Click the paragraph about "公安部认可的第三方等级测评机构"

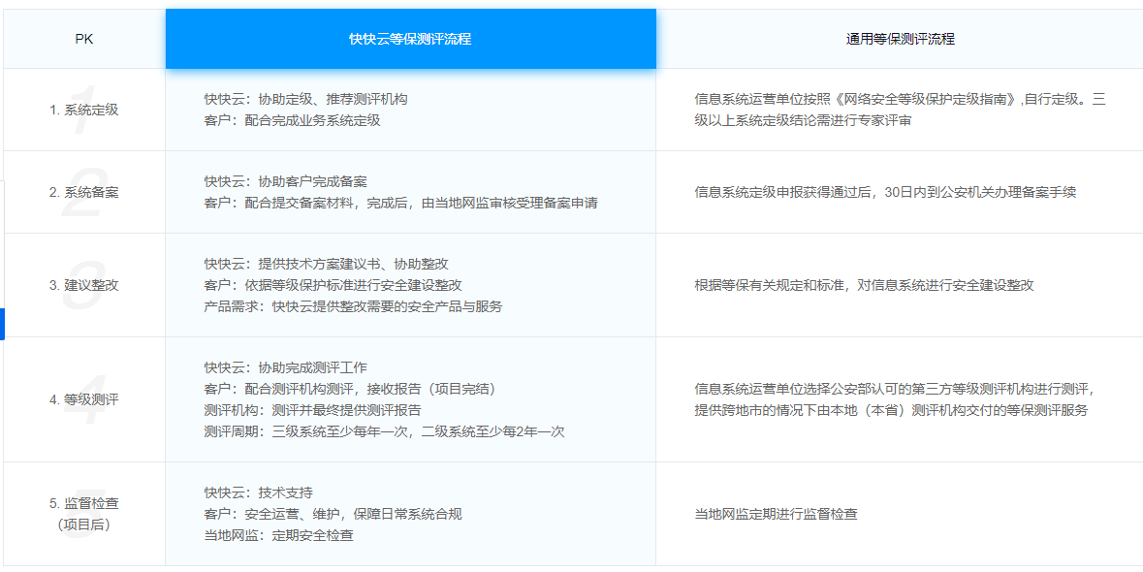[895, 399]
